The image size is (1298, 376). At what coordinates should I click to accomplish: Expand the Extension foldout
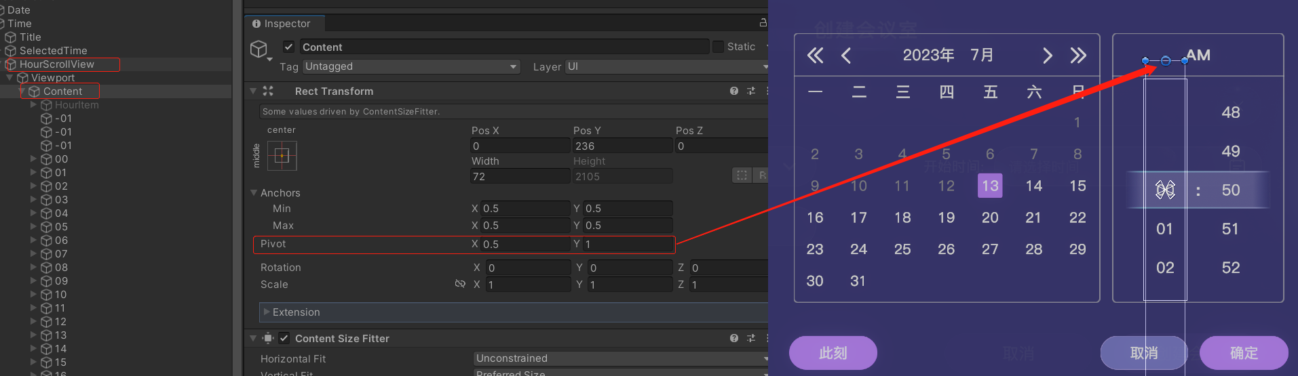click(267, 312)
